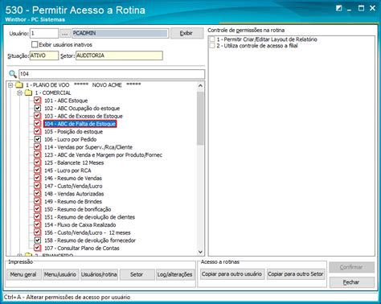Click Copiar para outro usuário
Viewport: 381px width, 304px height.
232,274
